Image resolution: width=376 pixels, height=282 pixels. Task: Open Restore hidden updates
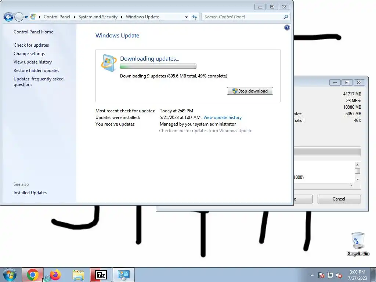click(36, 70)
